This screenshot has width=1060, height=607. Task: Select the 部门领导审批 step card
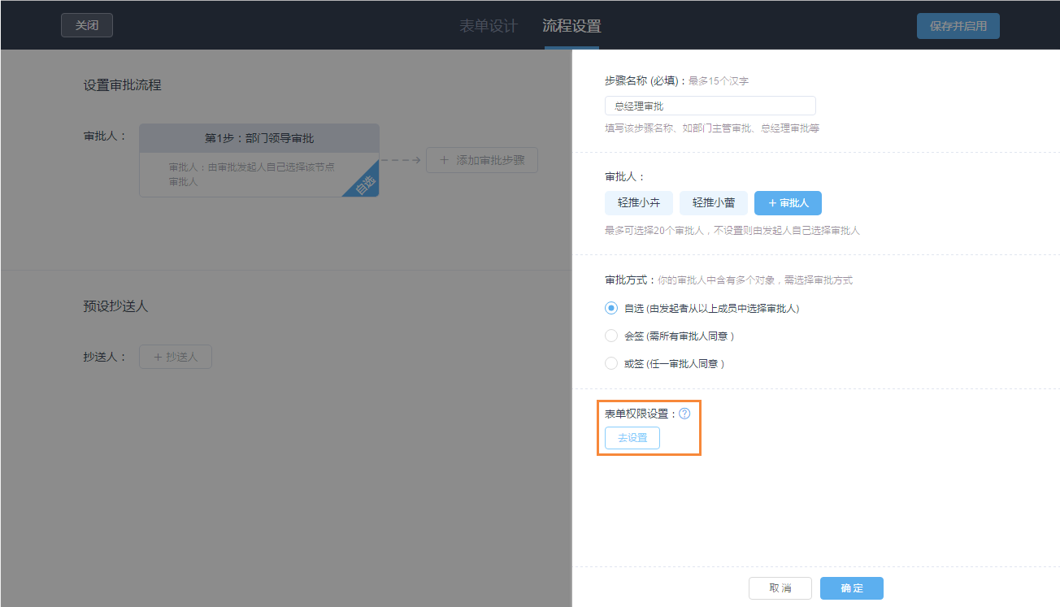point(258,137)
